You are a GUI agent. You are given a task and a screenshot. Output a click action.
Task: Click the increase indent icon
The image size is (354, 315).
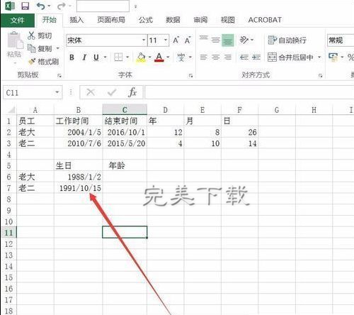tap(256, 57)
